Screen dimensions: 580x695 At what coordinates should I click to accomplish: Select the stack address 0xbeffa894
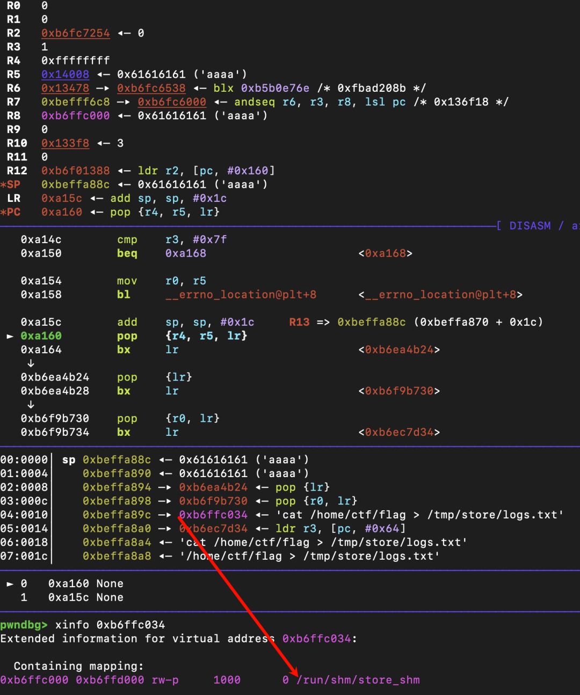(117, 487)
